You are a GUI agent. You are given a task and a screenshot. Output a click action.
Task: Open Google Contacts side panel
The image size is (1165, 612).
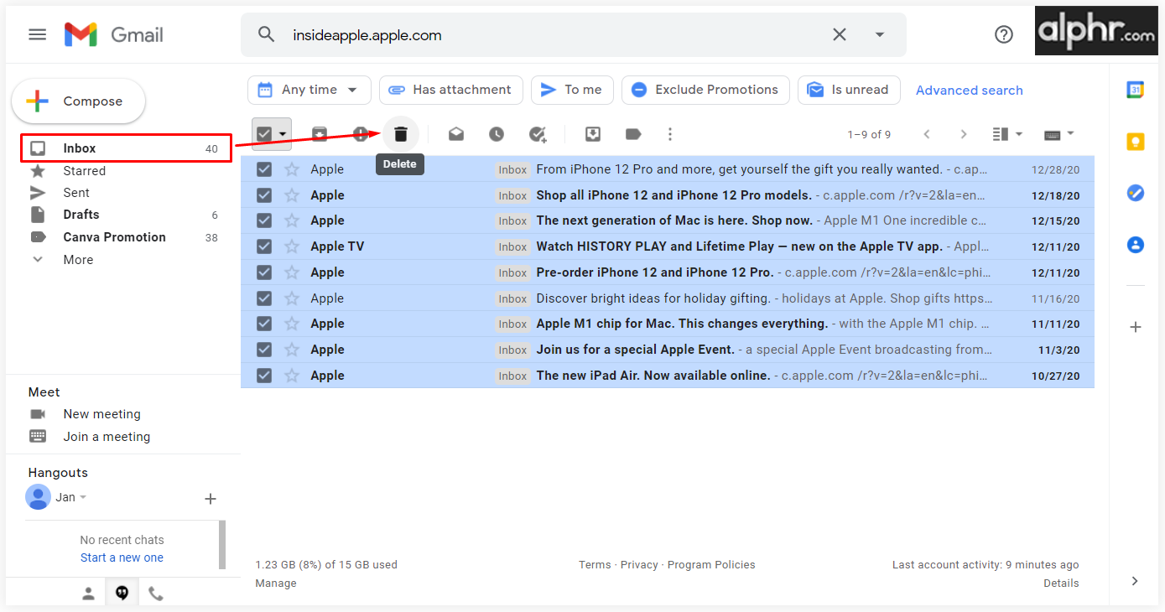coord(1136,245)
